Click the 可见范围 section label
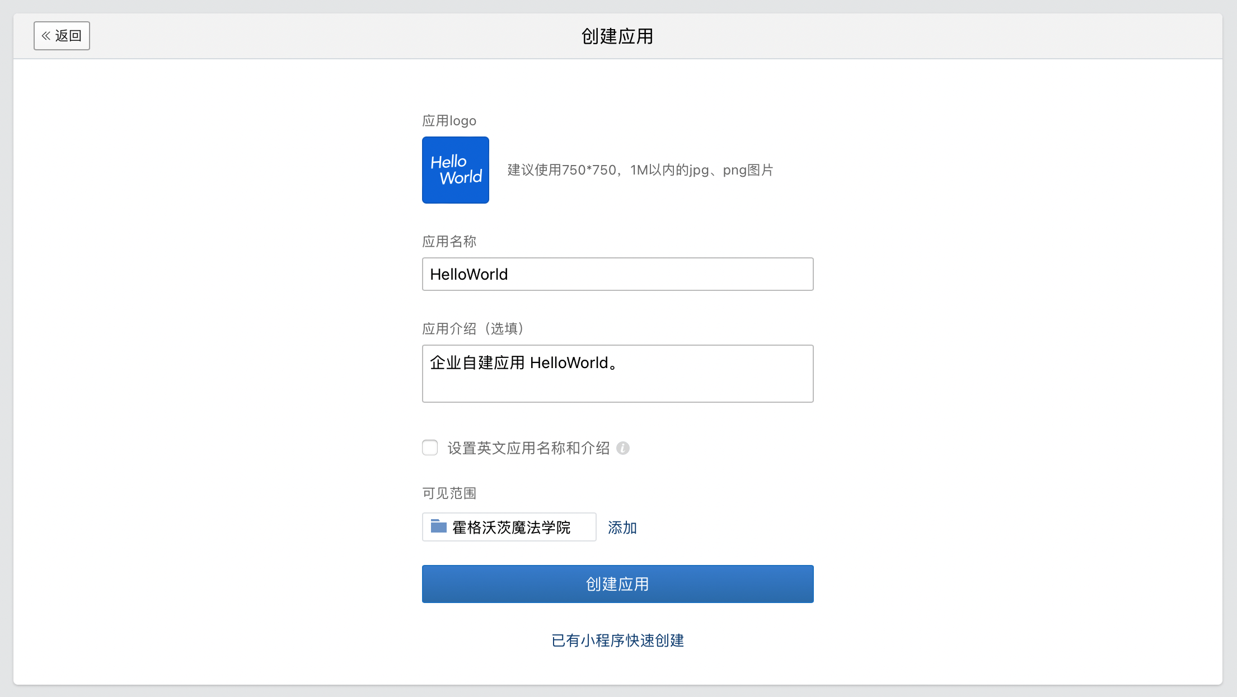The width and height of the screenshot is (1237, 697). (449, 493)
